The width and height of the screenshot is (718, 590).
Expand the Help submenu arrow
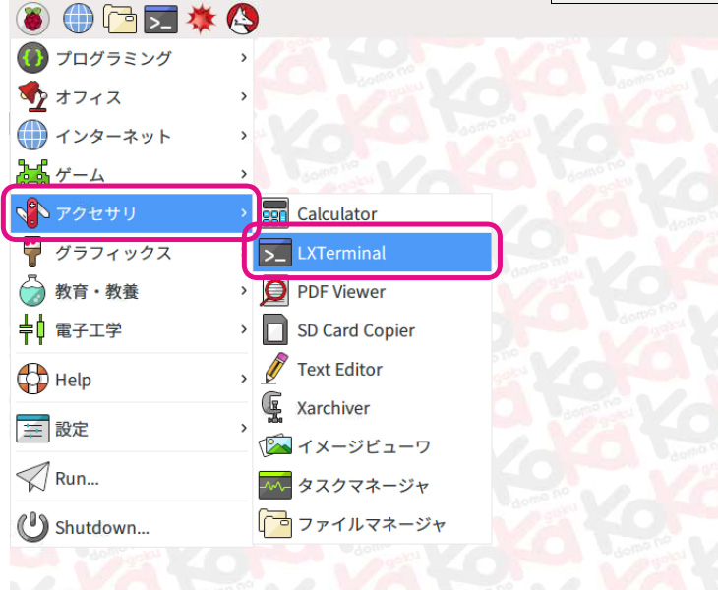[x=244, y=379]
